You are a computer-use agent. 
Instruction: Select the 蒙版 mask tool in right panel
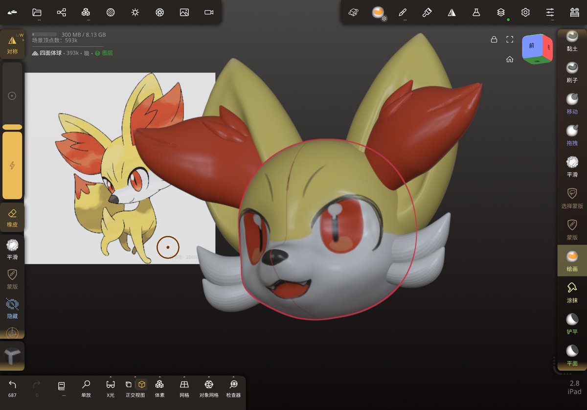pyautogui.click(x=572, y=229)
